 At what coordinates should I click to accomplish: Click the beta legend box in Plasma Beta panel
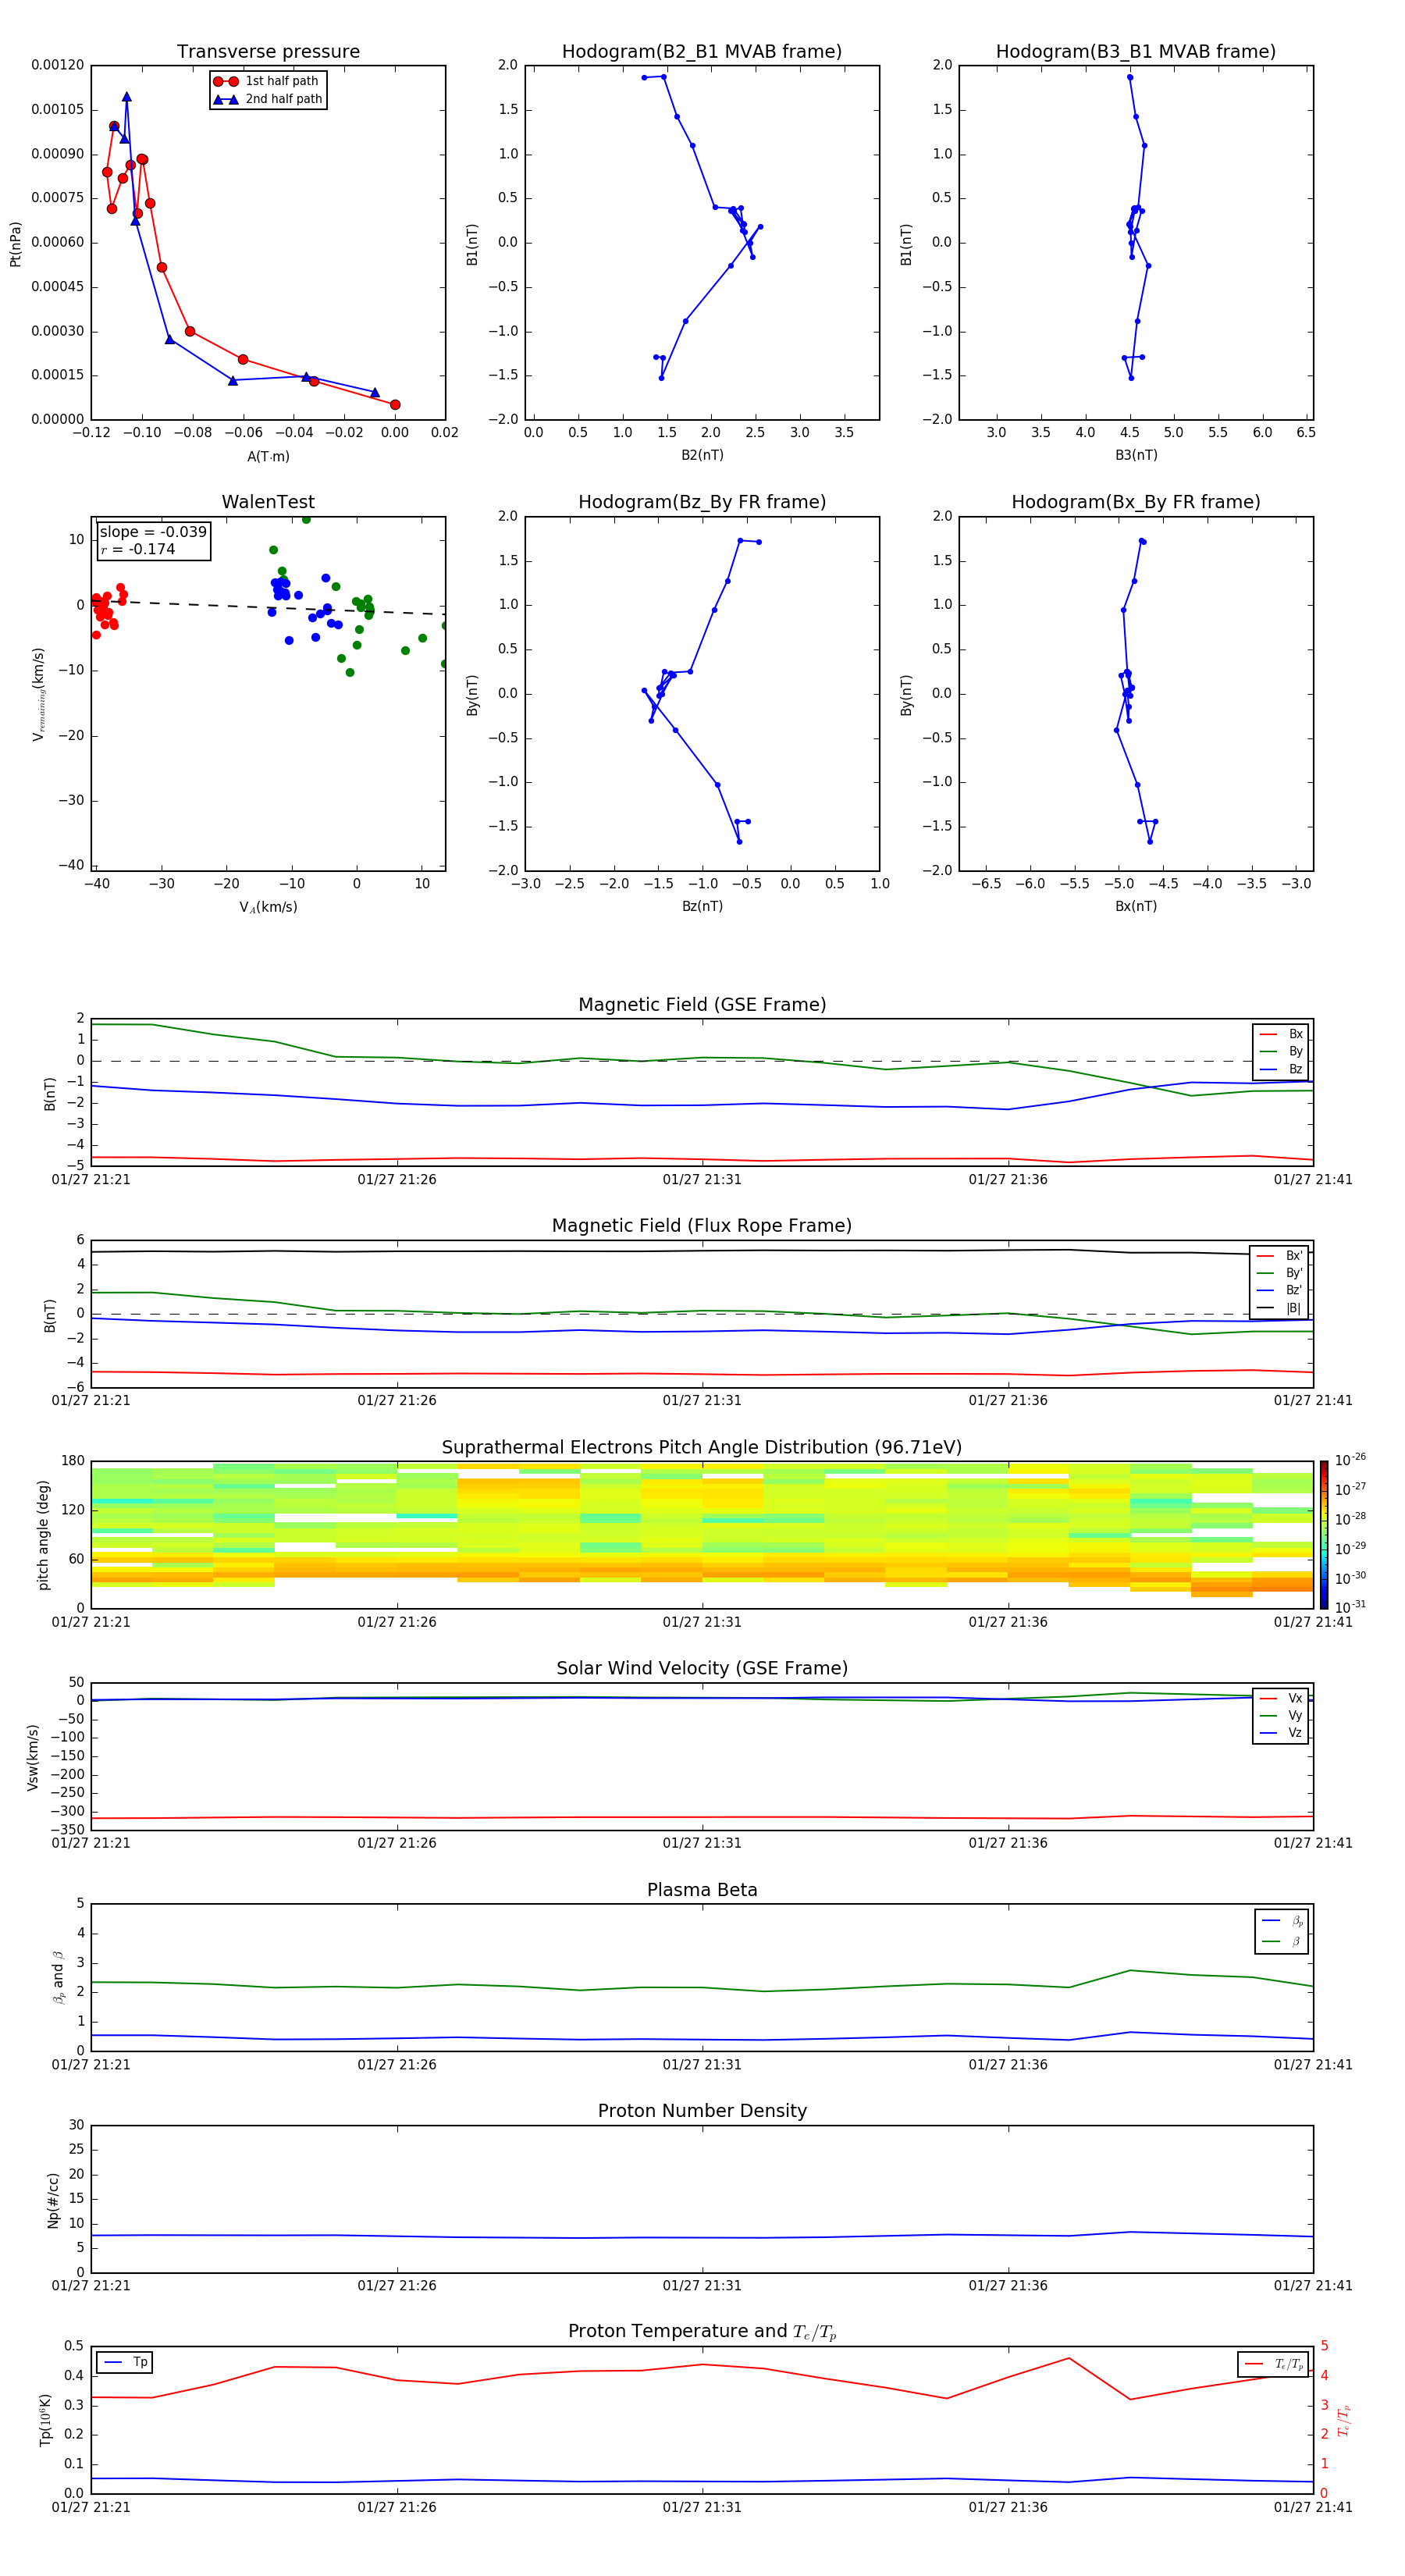pyautogui.click(x=1281, y=1931)
